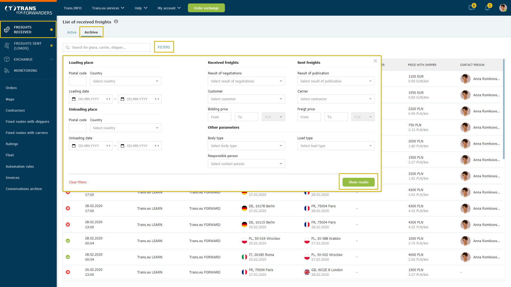Expand the Exchange sidebar section

pos(52,59)
